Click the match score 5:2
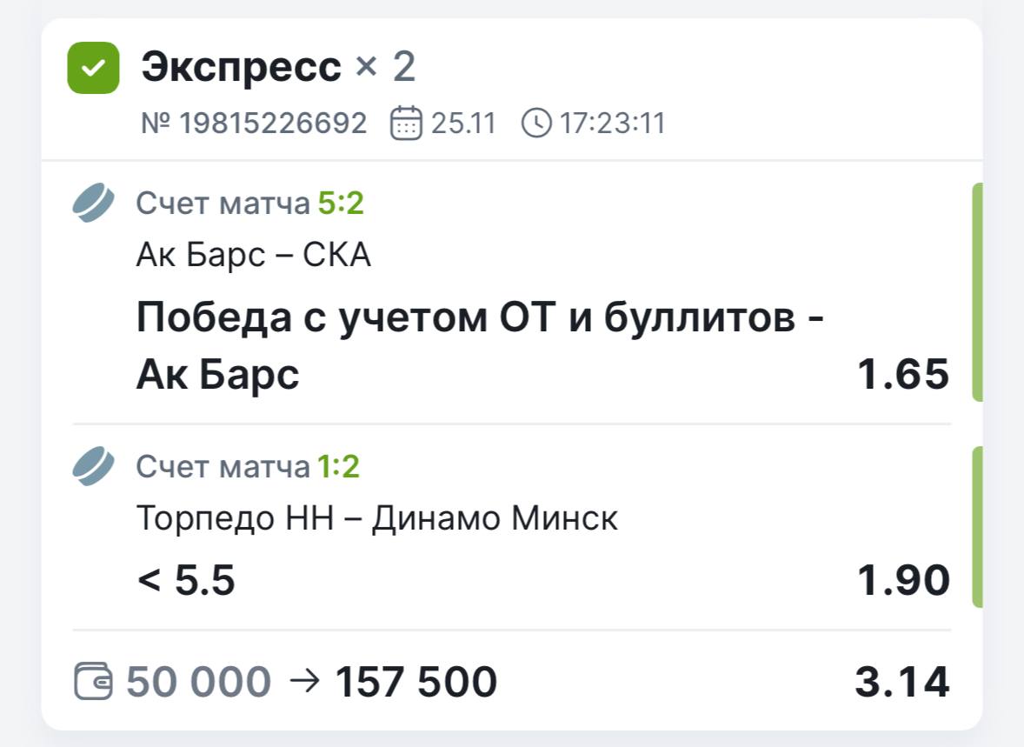Image resolution: width=1024 pixels, height=747 pixels. (341, 203)
